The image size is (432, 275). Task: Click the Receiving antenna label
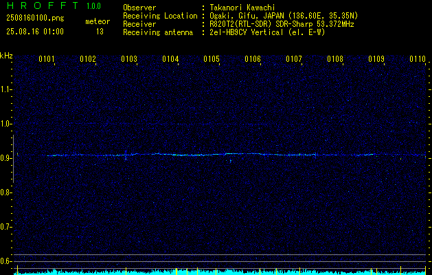(158, 32)
